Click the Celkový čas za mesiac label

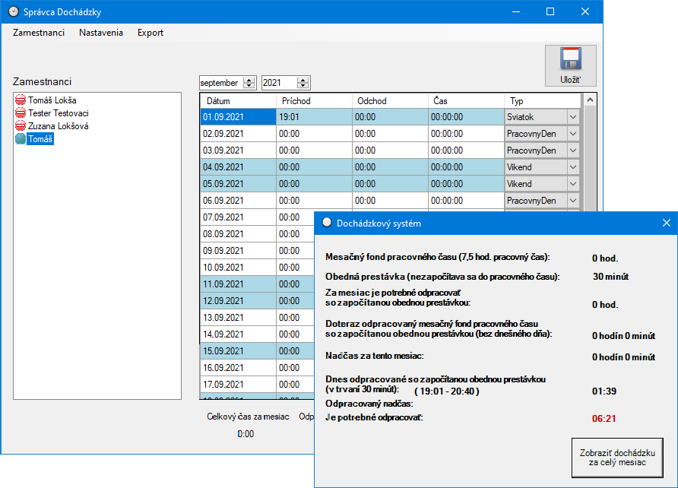click(x=248, y=417)
